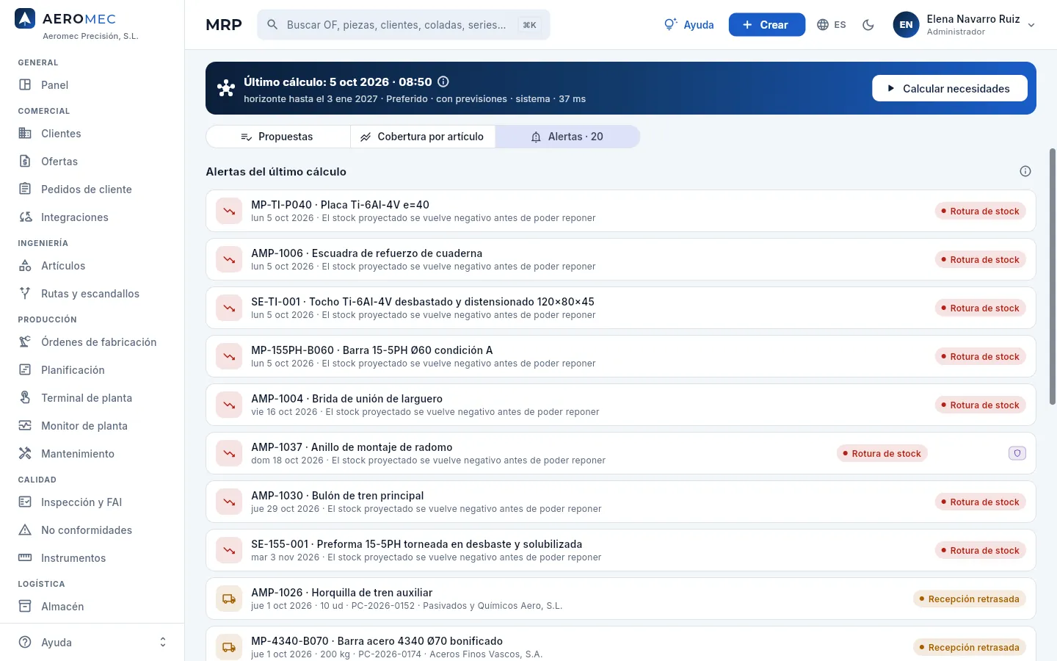The width and height of the screenshot is (1057, 661).
Task: Click Rutas y escandallos branch icon
Action: tap(25, 293)
